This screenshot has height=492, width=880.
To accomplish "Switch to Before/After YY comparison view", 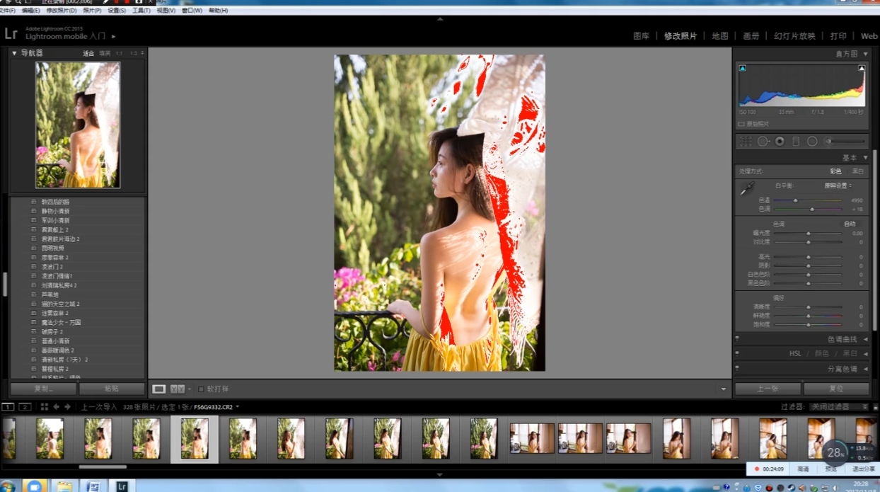I will (x=178, y=389).
